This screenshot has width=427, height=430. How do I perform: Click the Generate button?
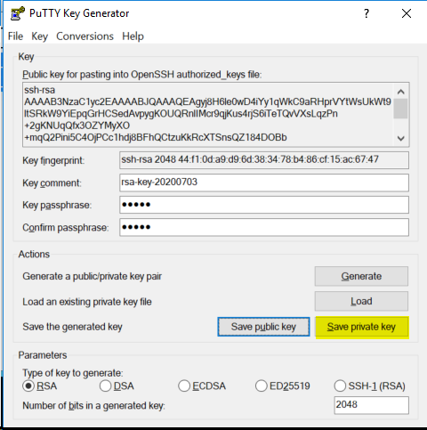coord(361,276)
